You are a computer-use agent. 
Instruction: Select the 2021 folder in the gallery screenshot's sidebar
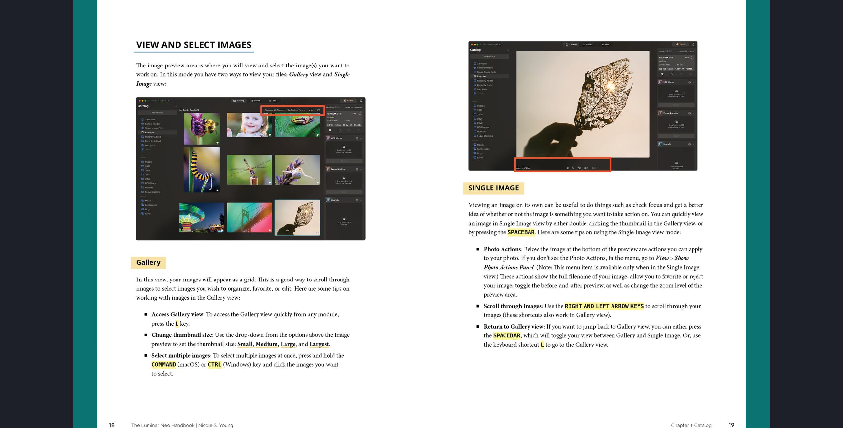[146, 175]
